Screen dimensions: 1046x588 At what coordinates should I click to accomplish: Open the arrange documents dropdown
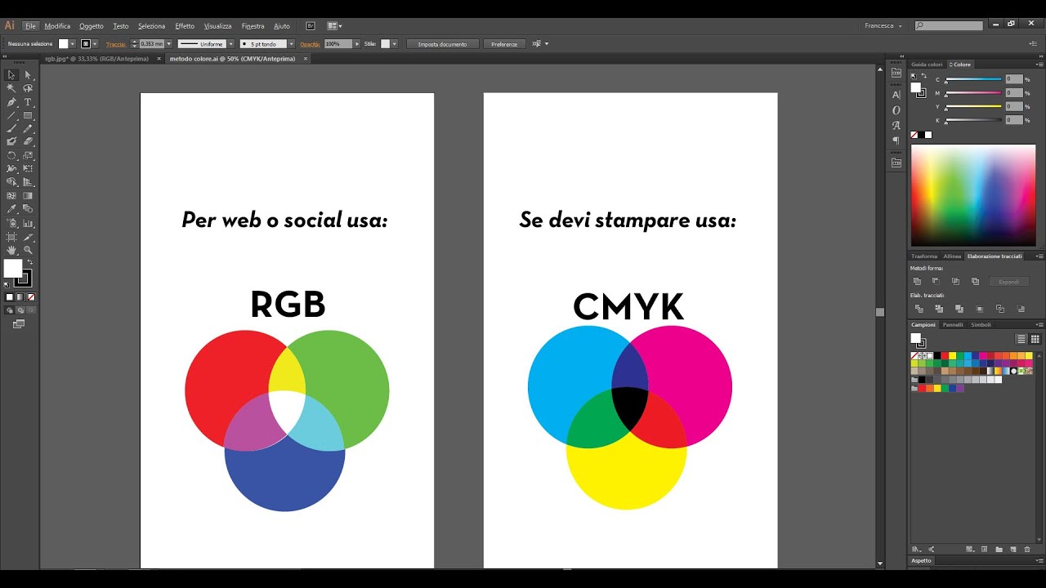click(334, 26)
